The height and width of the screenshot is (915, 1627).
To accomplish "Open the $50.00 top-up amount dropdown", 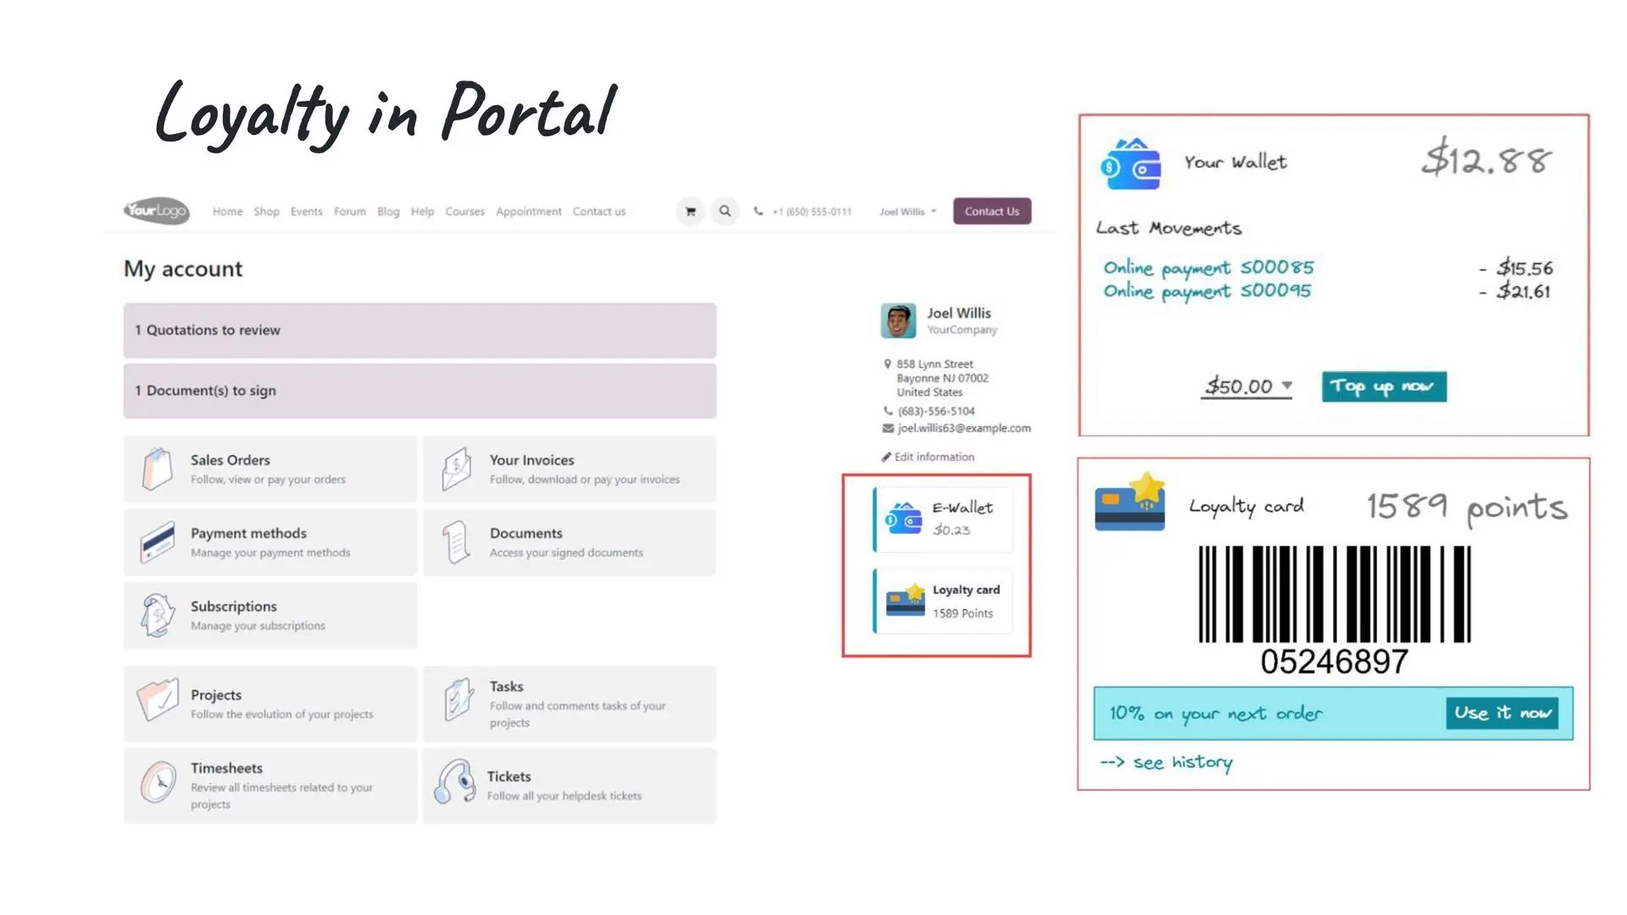I will (1247, 386).
